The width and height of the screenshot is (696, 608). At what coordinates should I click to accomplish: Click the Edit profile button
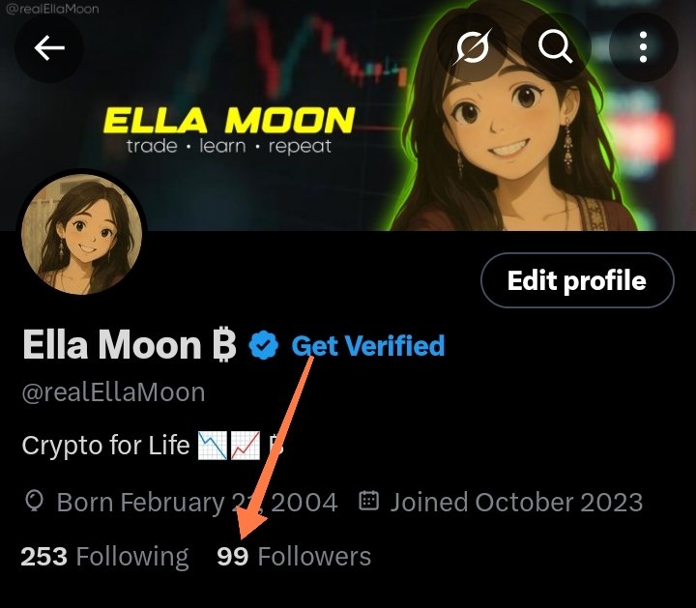click(x=577, y=280)
